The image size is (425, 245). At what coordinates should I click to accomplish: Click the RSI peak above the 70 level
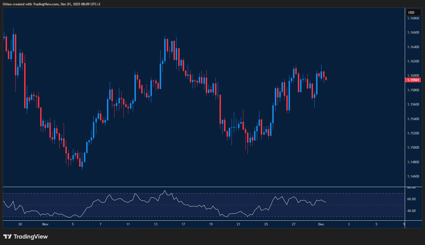tap(165, 190)
